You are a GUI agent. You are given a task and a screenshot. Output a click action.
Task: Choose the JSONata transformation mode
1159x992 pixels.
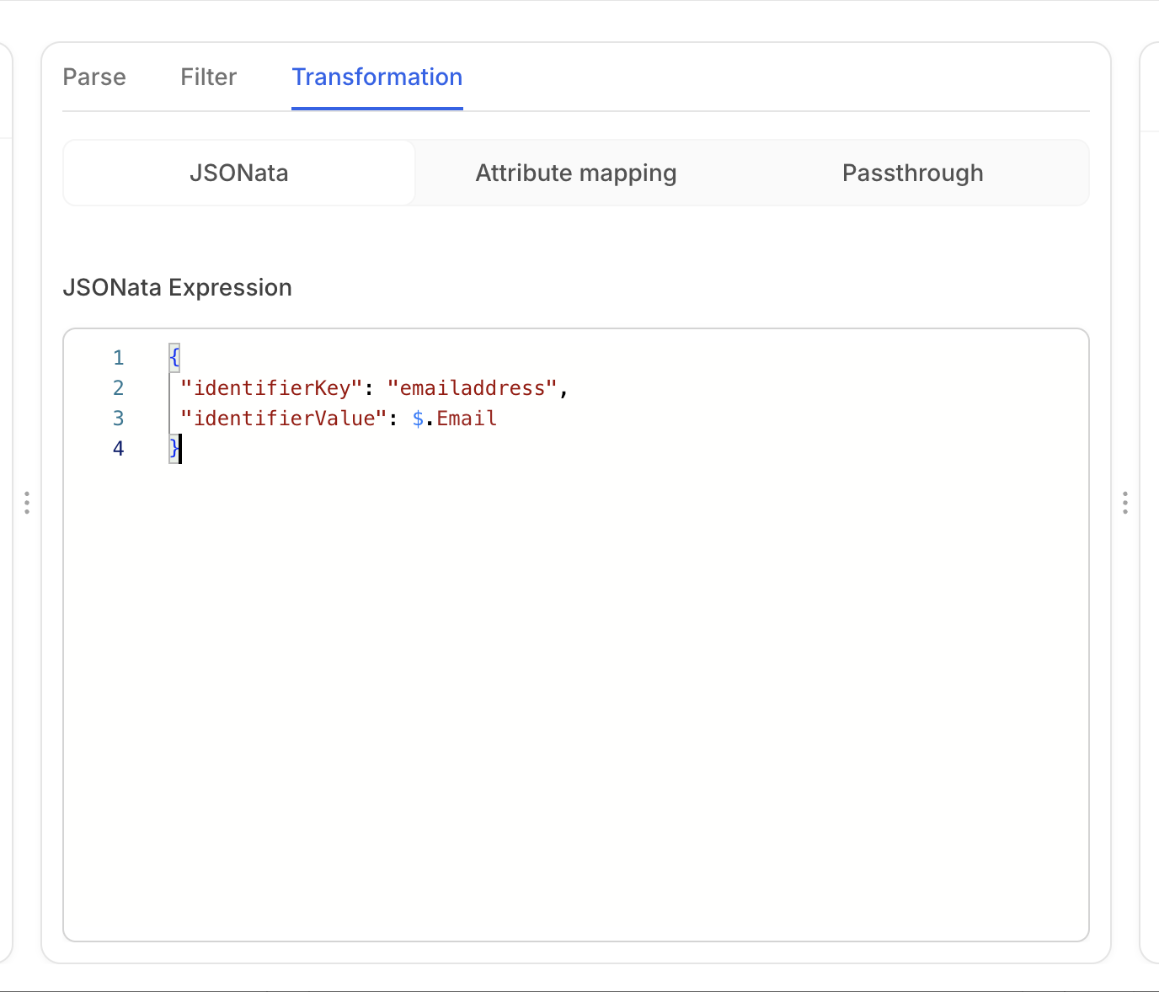click(x=239, y=173)
